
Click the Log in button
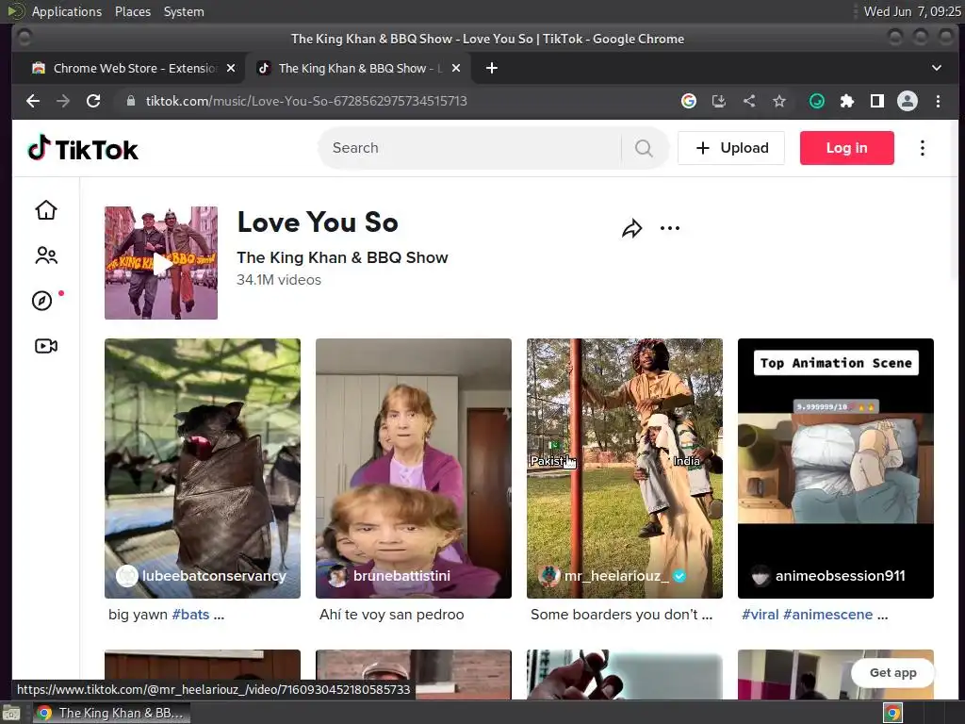pyautogui.click(x=847, y=148)
